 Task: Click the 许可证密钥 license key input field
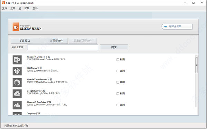click(x=62, y=47)
